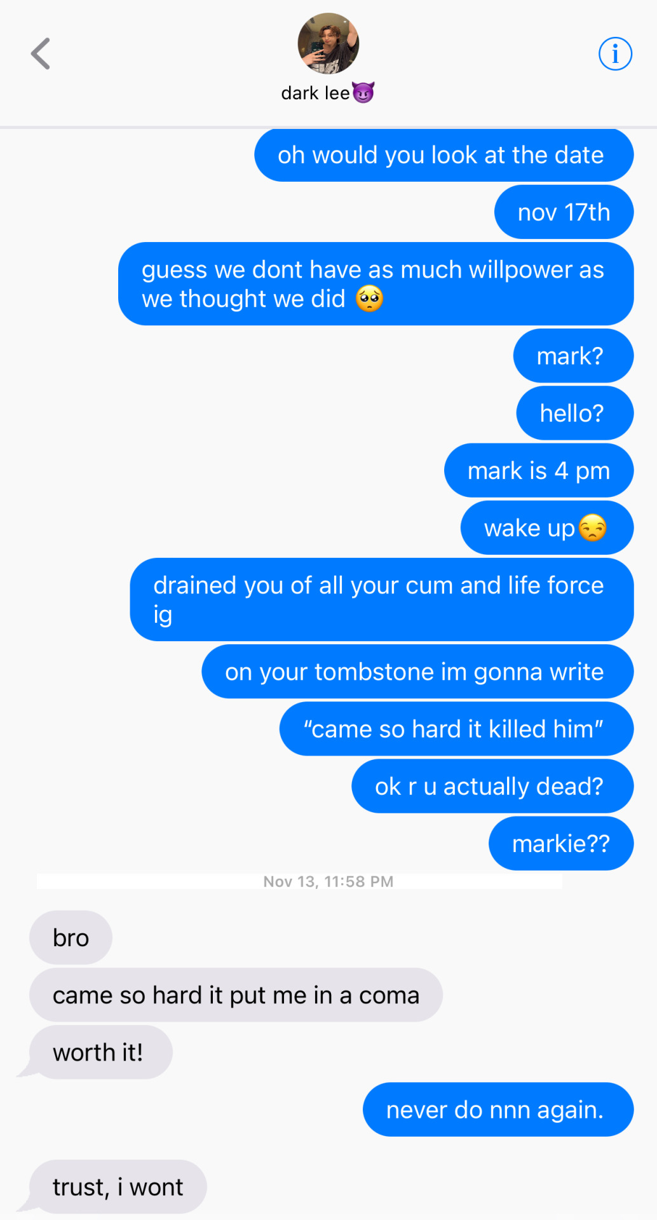This screenshot has width=657, height=1220.
Task: Tap the 'mark is 4 pm' message
Action: pos(539,471)
